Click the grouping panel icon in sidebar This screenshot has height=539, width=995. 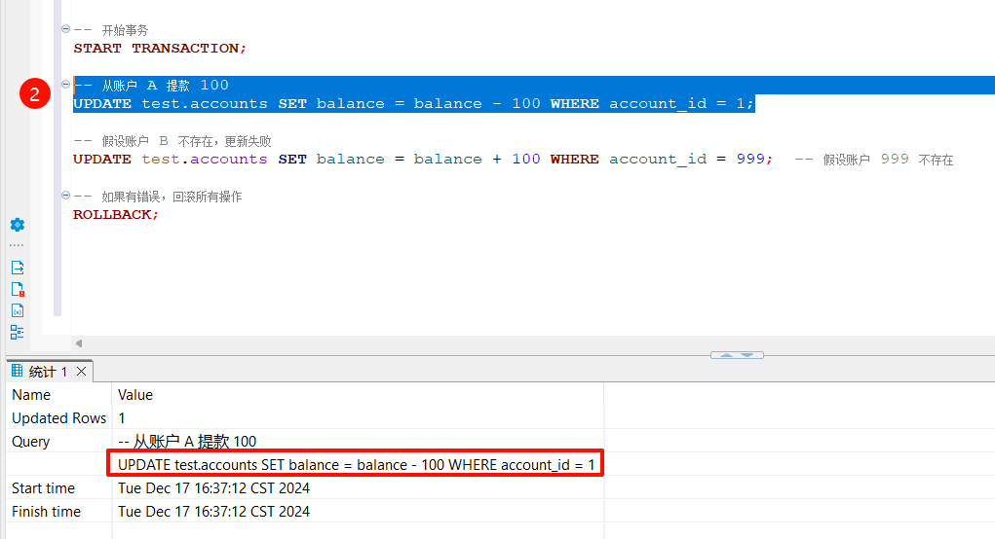pos(17,332)
